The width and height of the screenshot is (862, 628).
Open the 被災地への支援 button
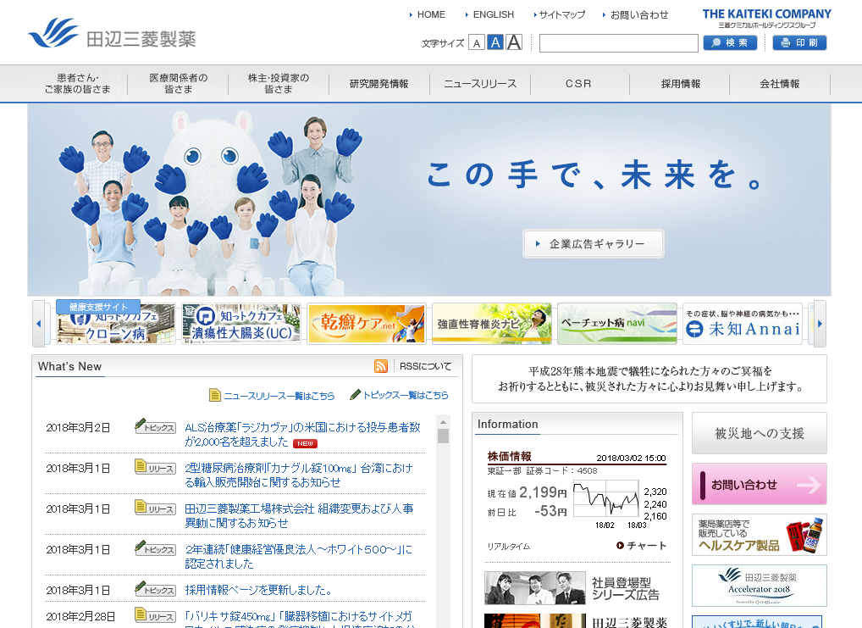pos(760,433)
